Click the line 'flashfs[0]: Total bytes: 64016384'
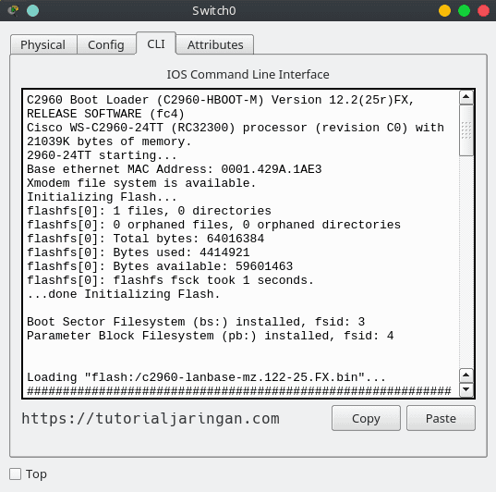 pos(146,239)
